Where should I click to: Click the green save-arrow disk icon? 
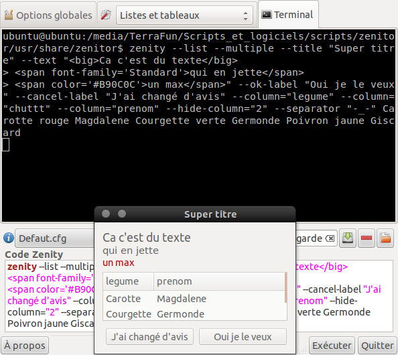[348, 238]
